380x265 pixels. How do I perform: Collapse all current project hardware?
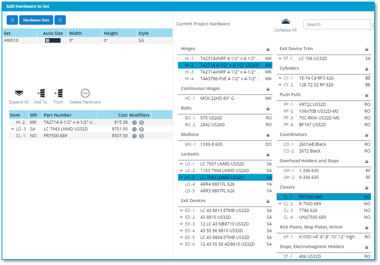pos(285,22)
